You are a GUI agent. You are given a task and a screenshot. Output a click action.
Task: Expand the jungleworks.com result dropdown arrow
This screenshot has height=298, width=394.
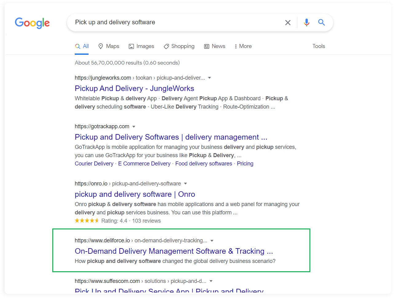pyautogui.click(x=209, y=78)
